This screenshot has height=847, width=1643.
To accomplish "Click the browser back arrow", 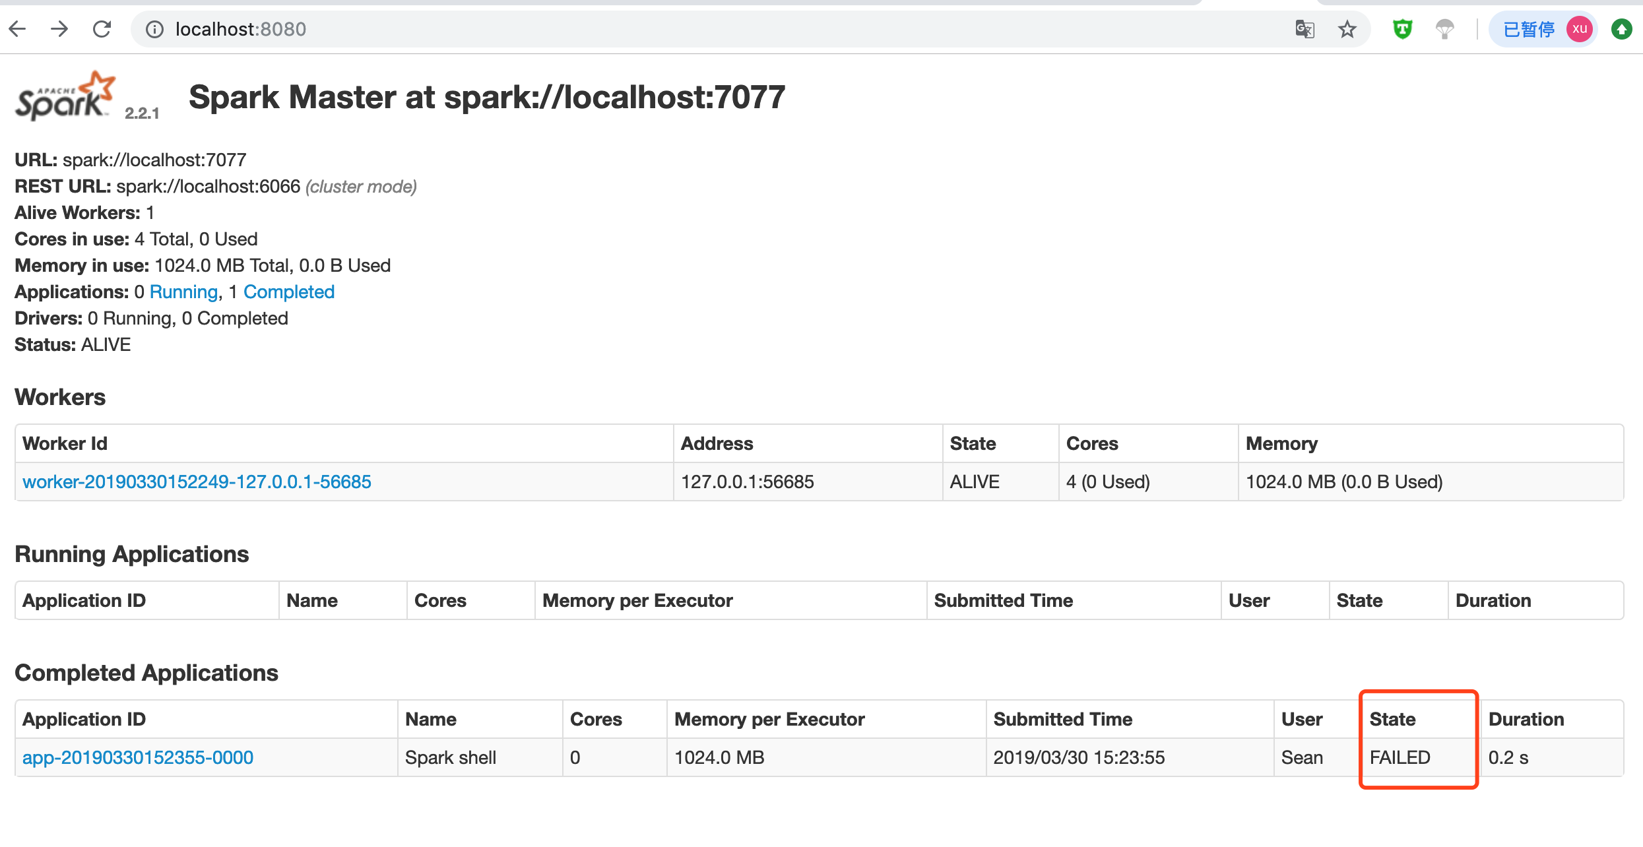I will [18, 29].
